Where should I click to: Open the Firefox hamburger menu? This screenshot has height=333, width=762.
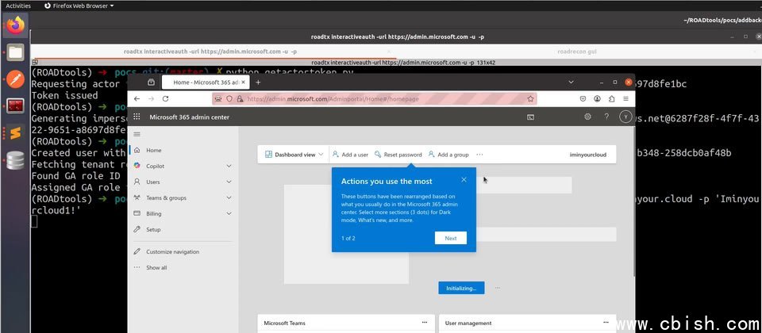coord(626,98)
